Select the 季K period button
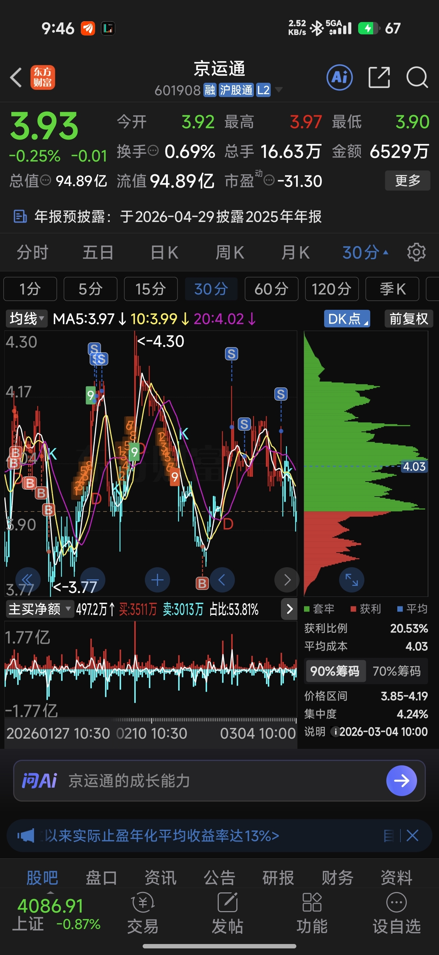 392,289
